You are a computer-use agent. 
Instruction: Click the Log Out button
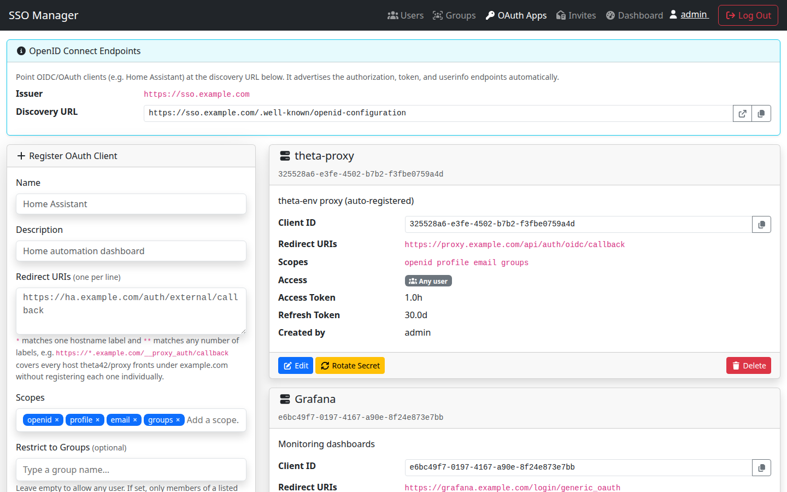tap(748, 15)
